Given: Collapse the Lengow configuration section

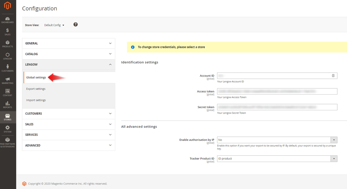Looking at the screenshot, I should point(69,65).
